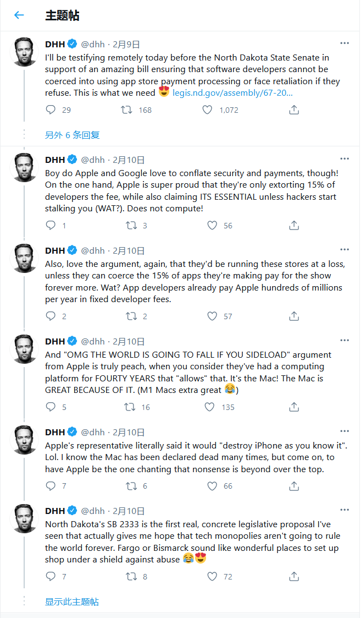Share the "destroy iPhone as you know it" tweet
The image size is (361, 618).
294,486
